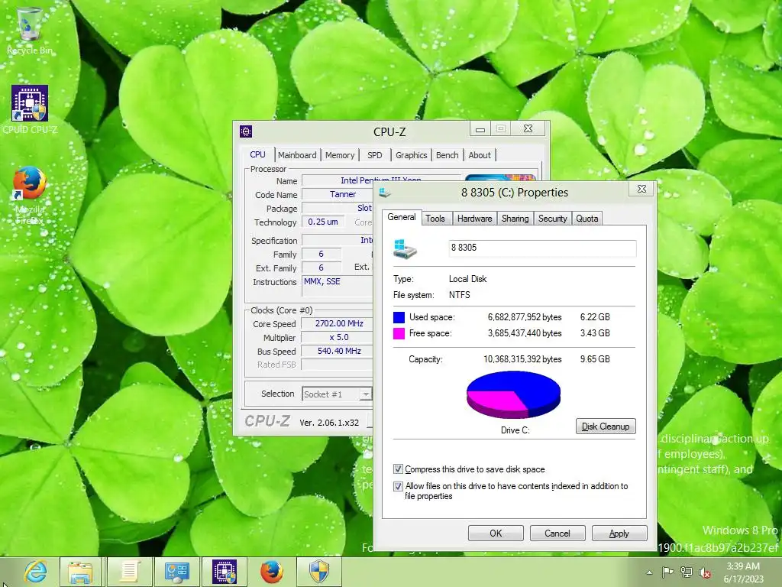
Task: Show hidden system tray icons
Action: pyautogui.click(x=649, y=572)
